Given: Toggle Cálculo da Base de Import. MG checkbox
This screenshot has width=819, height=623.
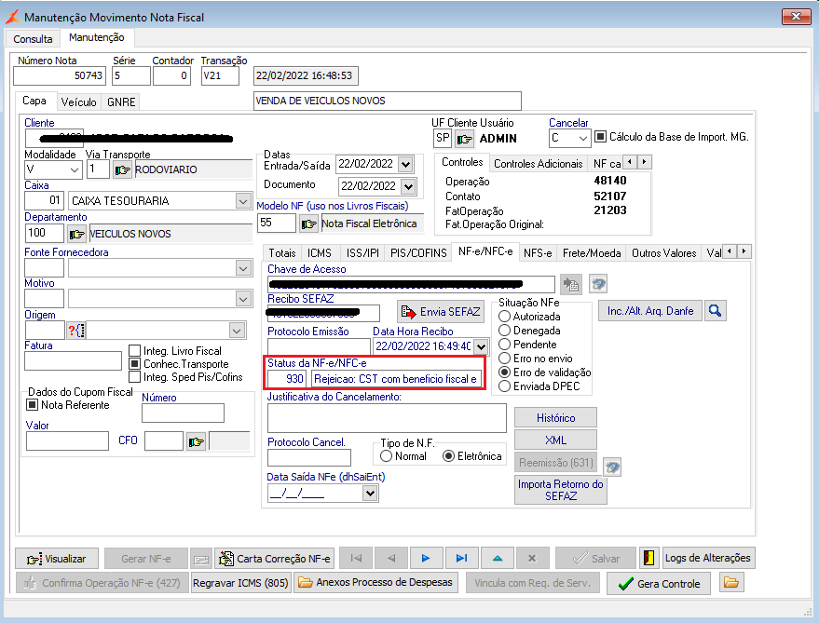Looking at the screenshot, I should point(601,137).
